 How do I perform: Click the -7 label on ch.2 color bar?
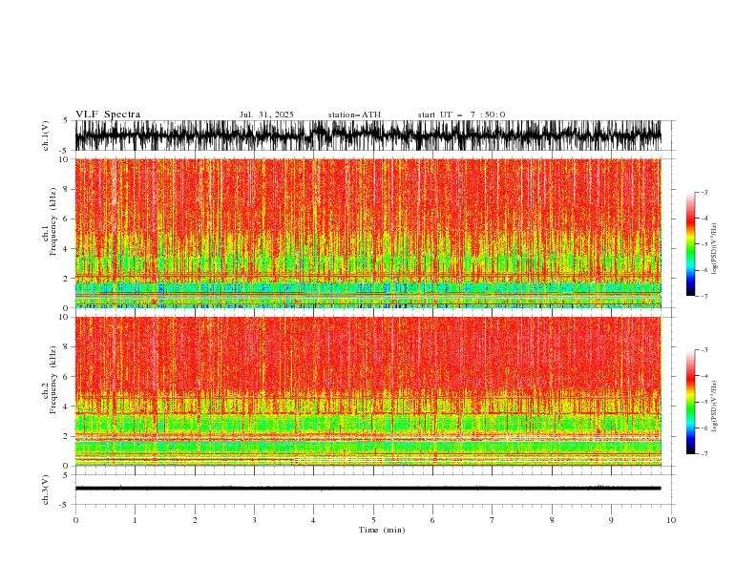(x=703, y=454)
